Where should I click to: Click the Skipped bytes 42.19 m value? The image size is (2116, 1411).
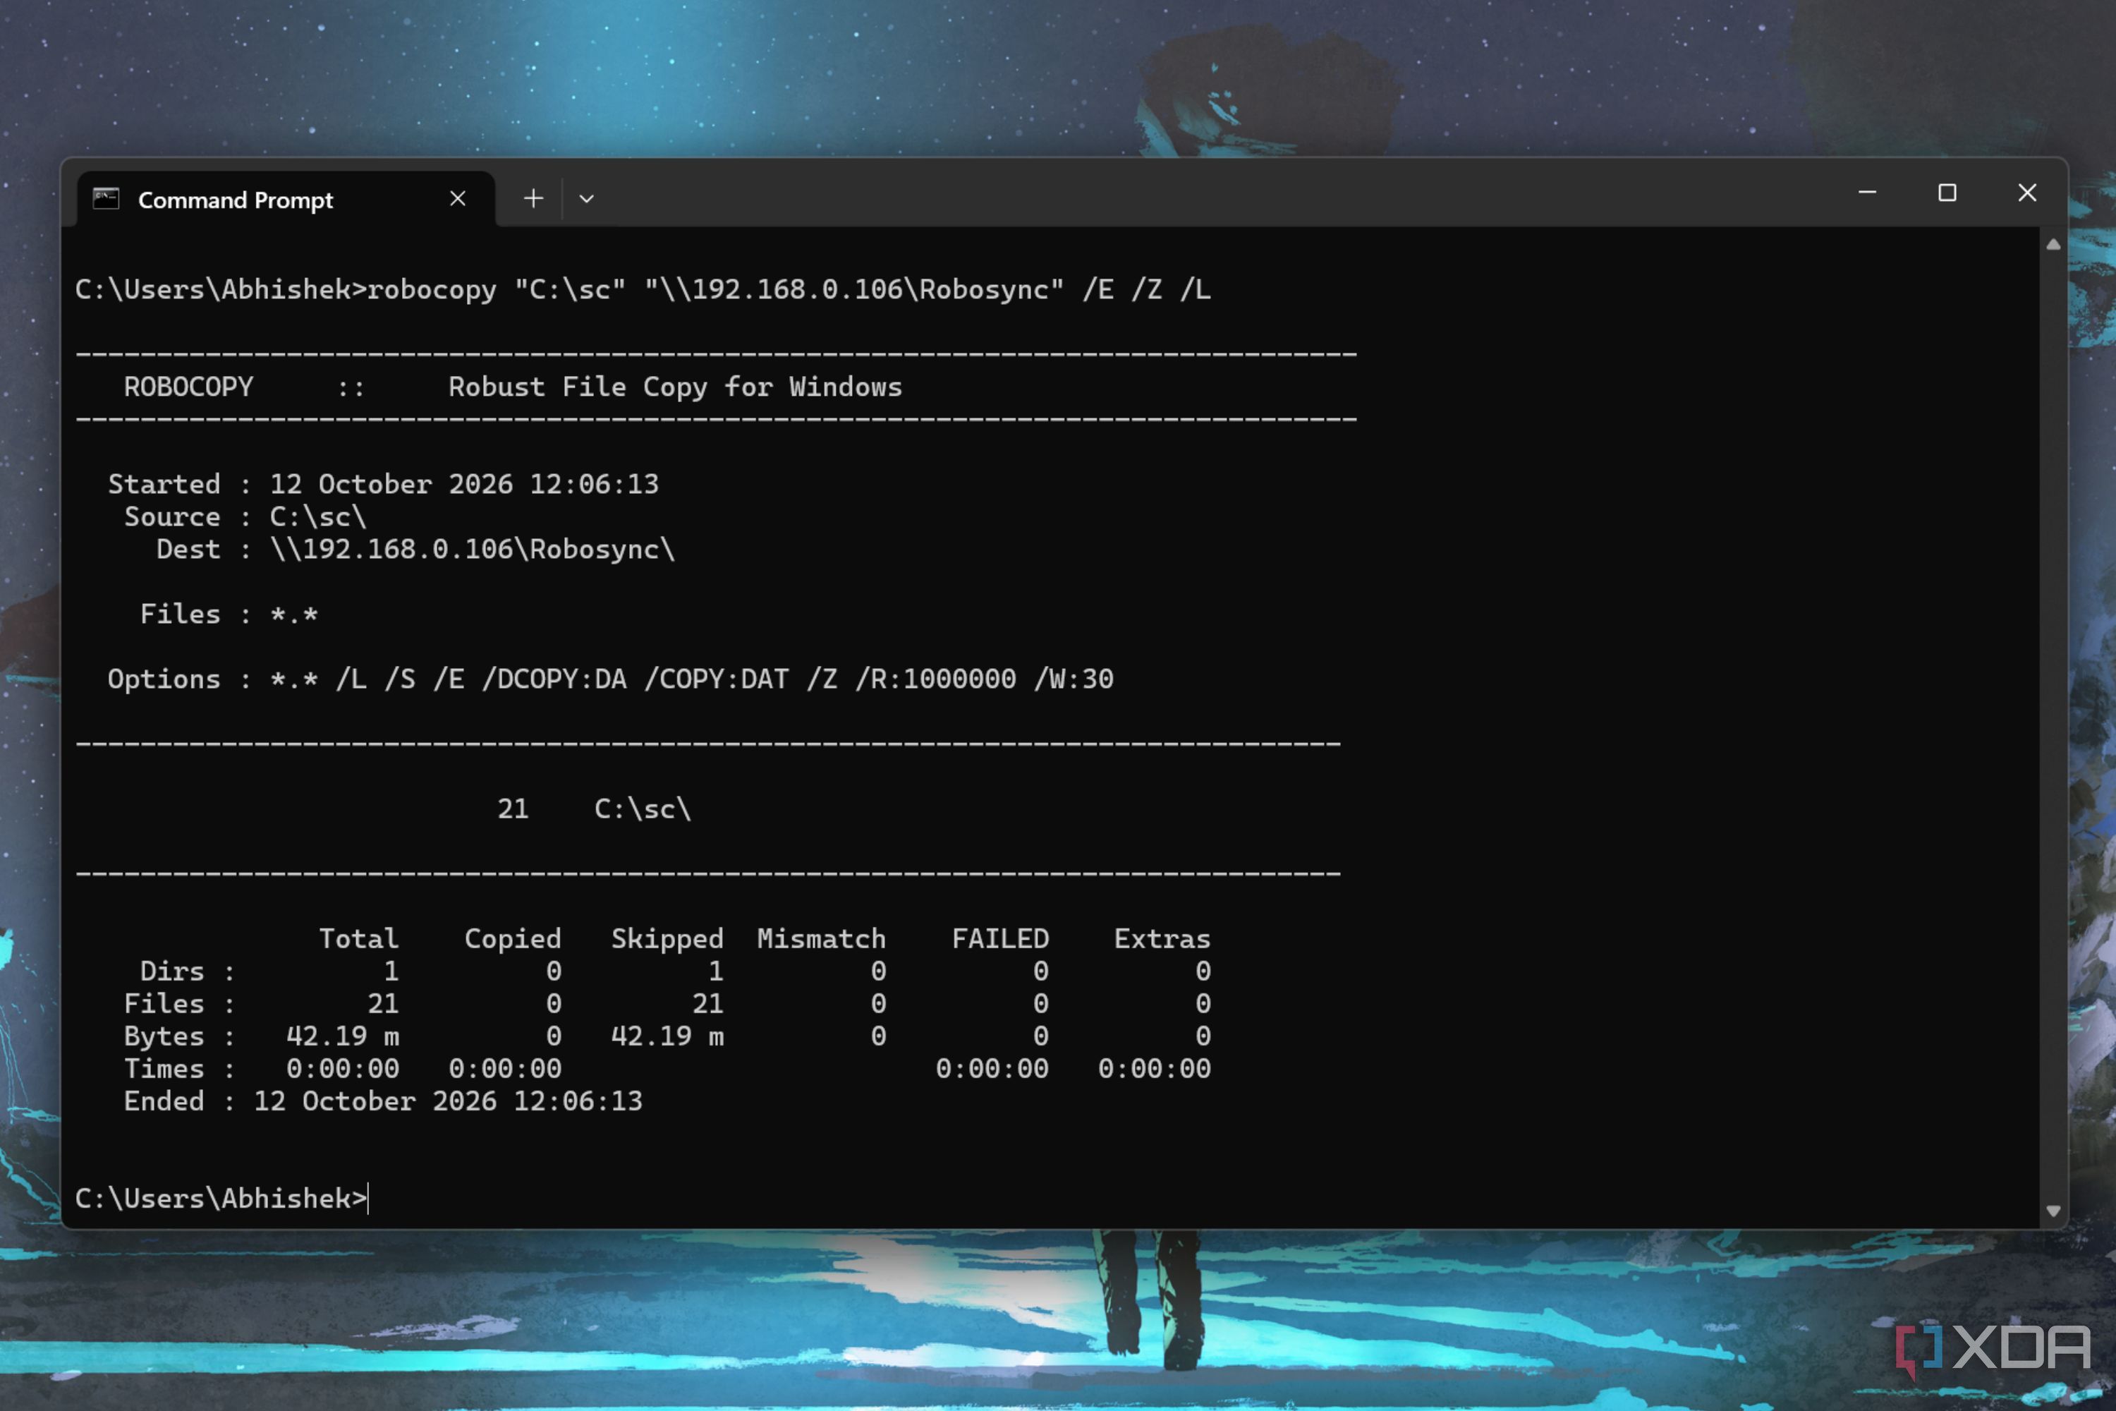tap(667, 1036)
